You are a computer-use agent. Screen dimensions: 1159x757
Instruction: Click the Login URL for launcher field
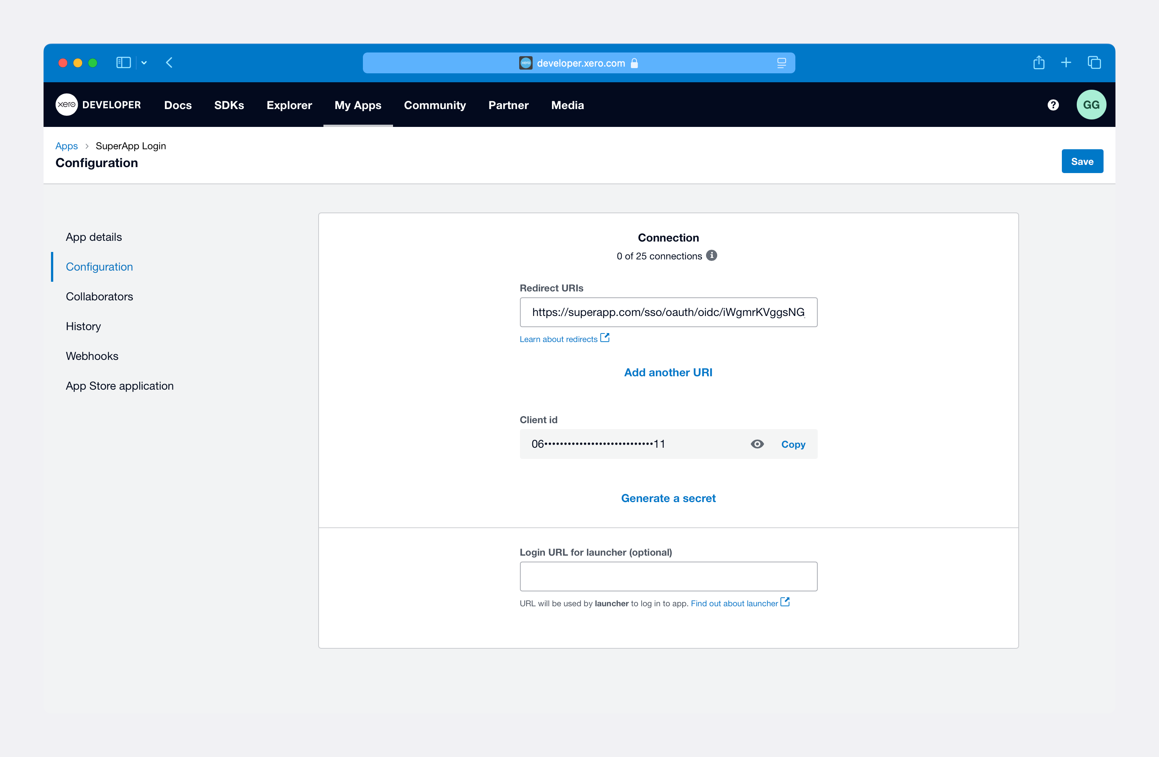point(668,576)
